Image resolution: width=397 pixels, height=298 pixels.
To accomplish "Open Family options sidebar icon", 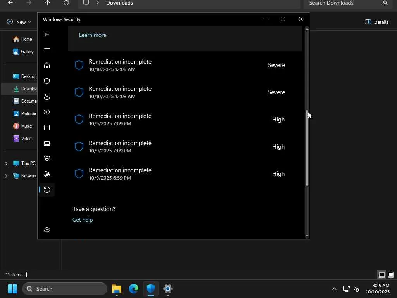I will click(x=47, y=174).
